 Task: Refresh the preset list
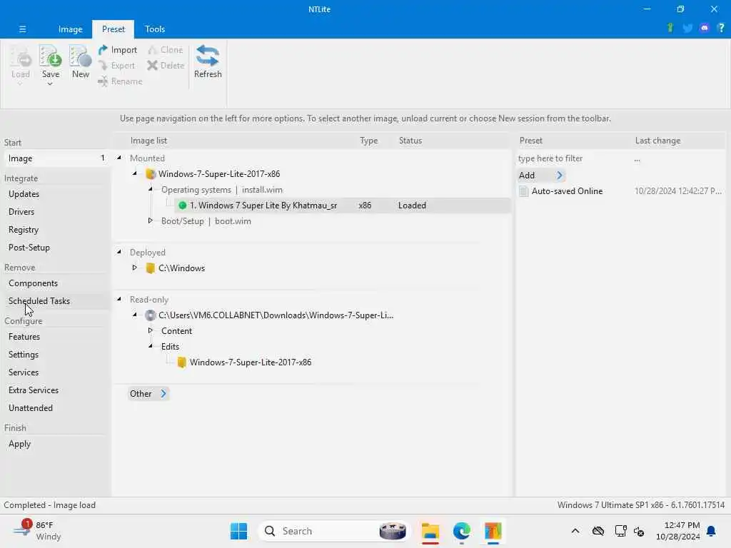pyautogui.click(x=208, y=62)
